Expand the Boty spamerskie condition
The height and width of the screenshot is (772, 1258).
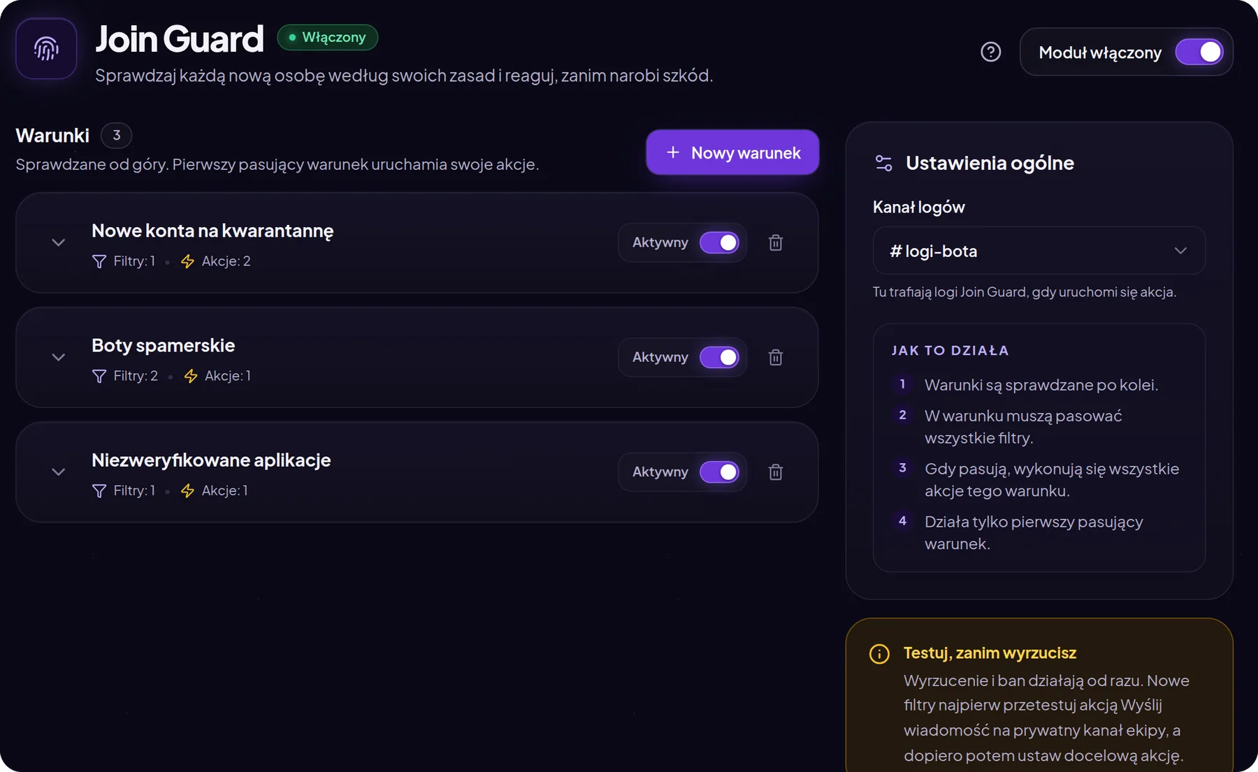pyautogui.click(x=59, y=357)
